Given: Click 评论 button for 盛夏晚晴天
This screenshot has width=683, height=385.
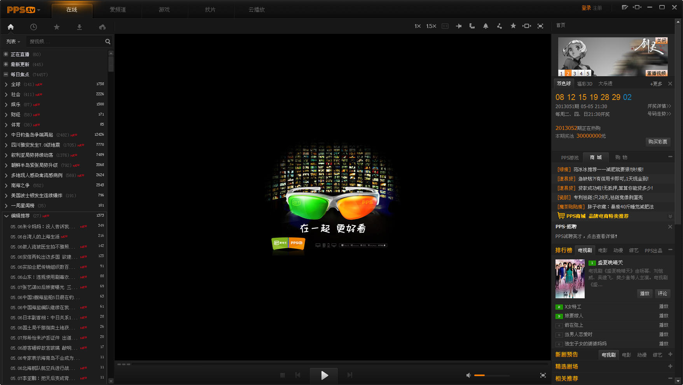Looking at the screenshot, I should (x=662, y=294).
